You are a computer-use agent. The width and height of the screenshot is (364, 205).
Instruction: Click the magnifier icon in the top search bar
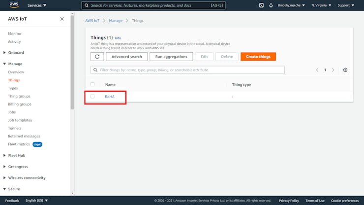(87, 5)
